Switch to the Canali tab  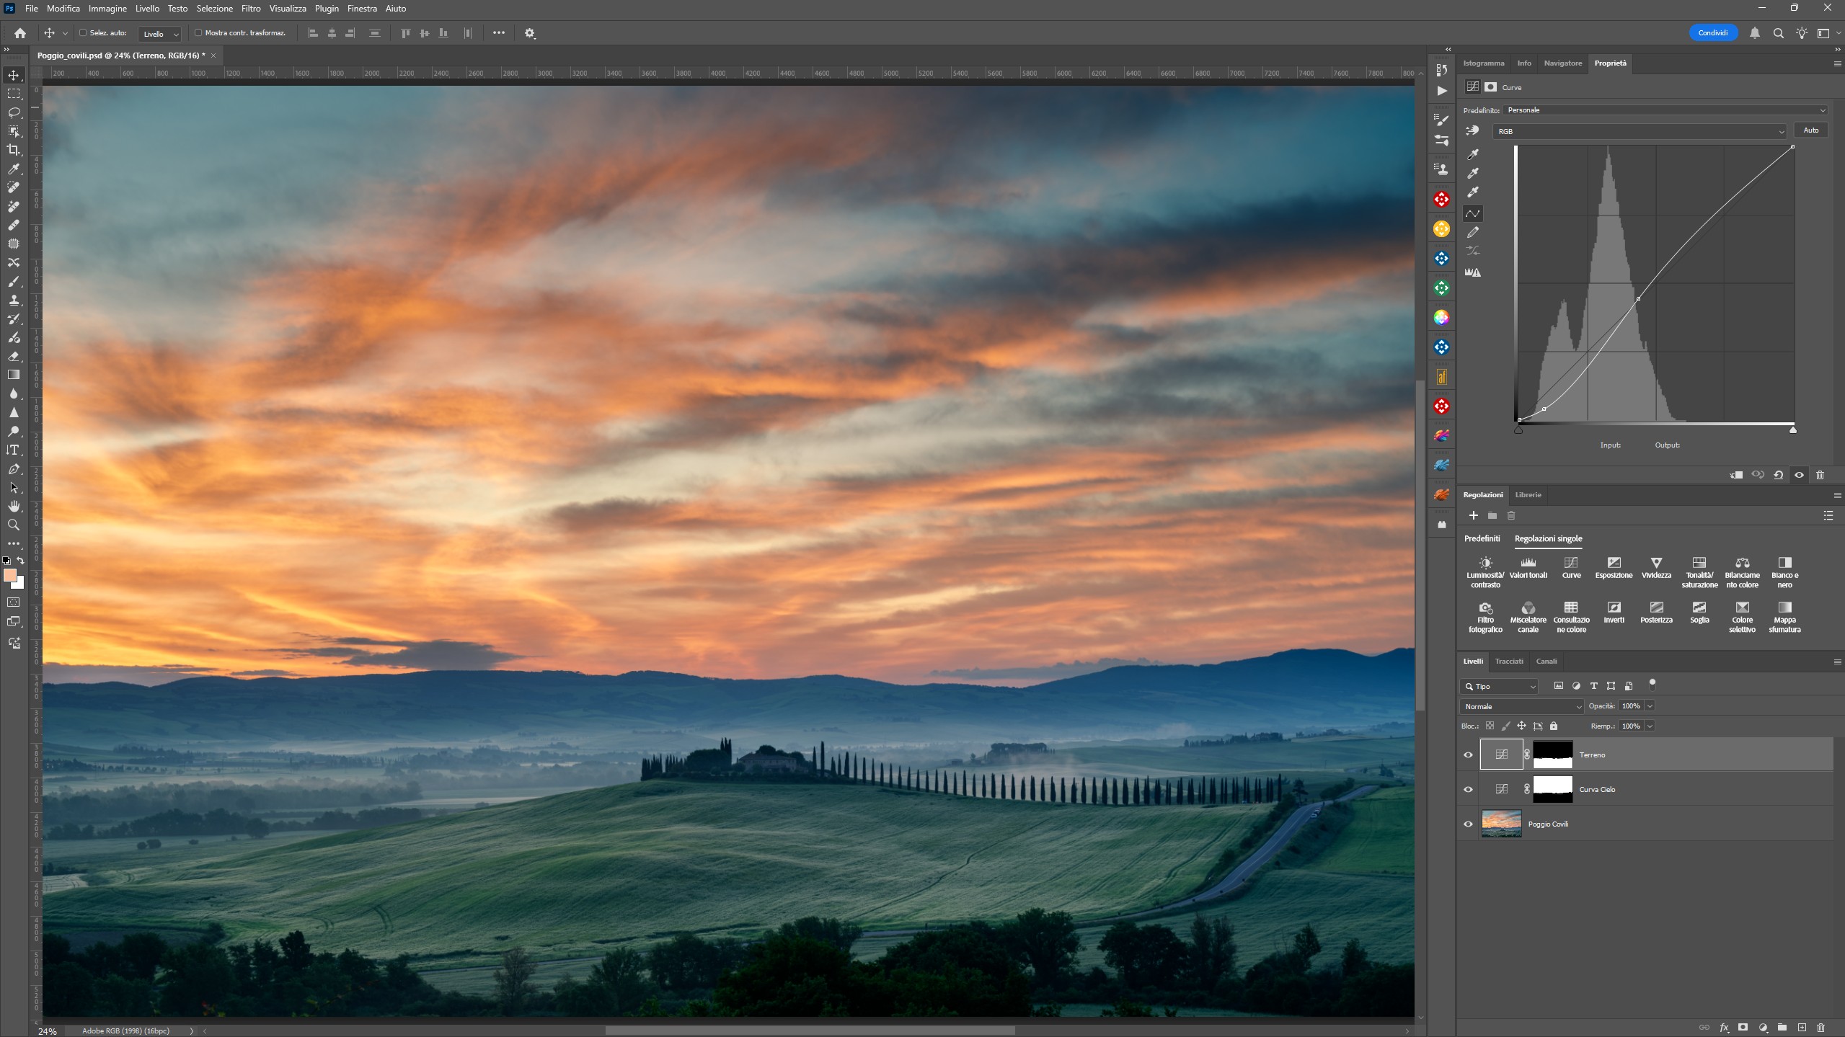1546,661
